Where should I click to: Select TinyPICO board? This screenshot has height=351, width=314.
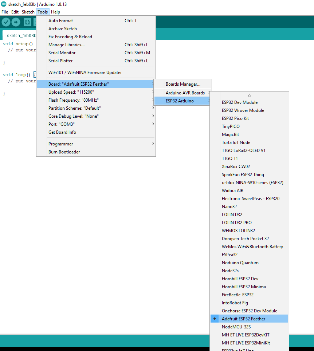[250, 126]
